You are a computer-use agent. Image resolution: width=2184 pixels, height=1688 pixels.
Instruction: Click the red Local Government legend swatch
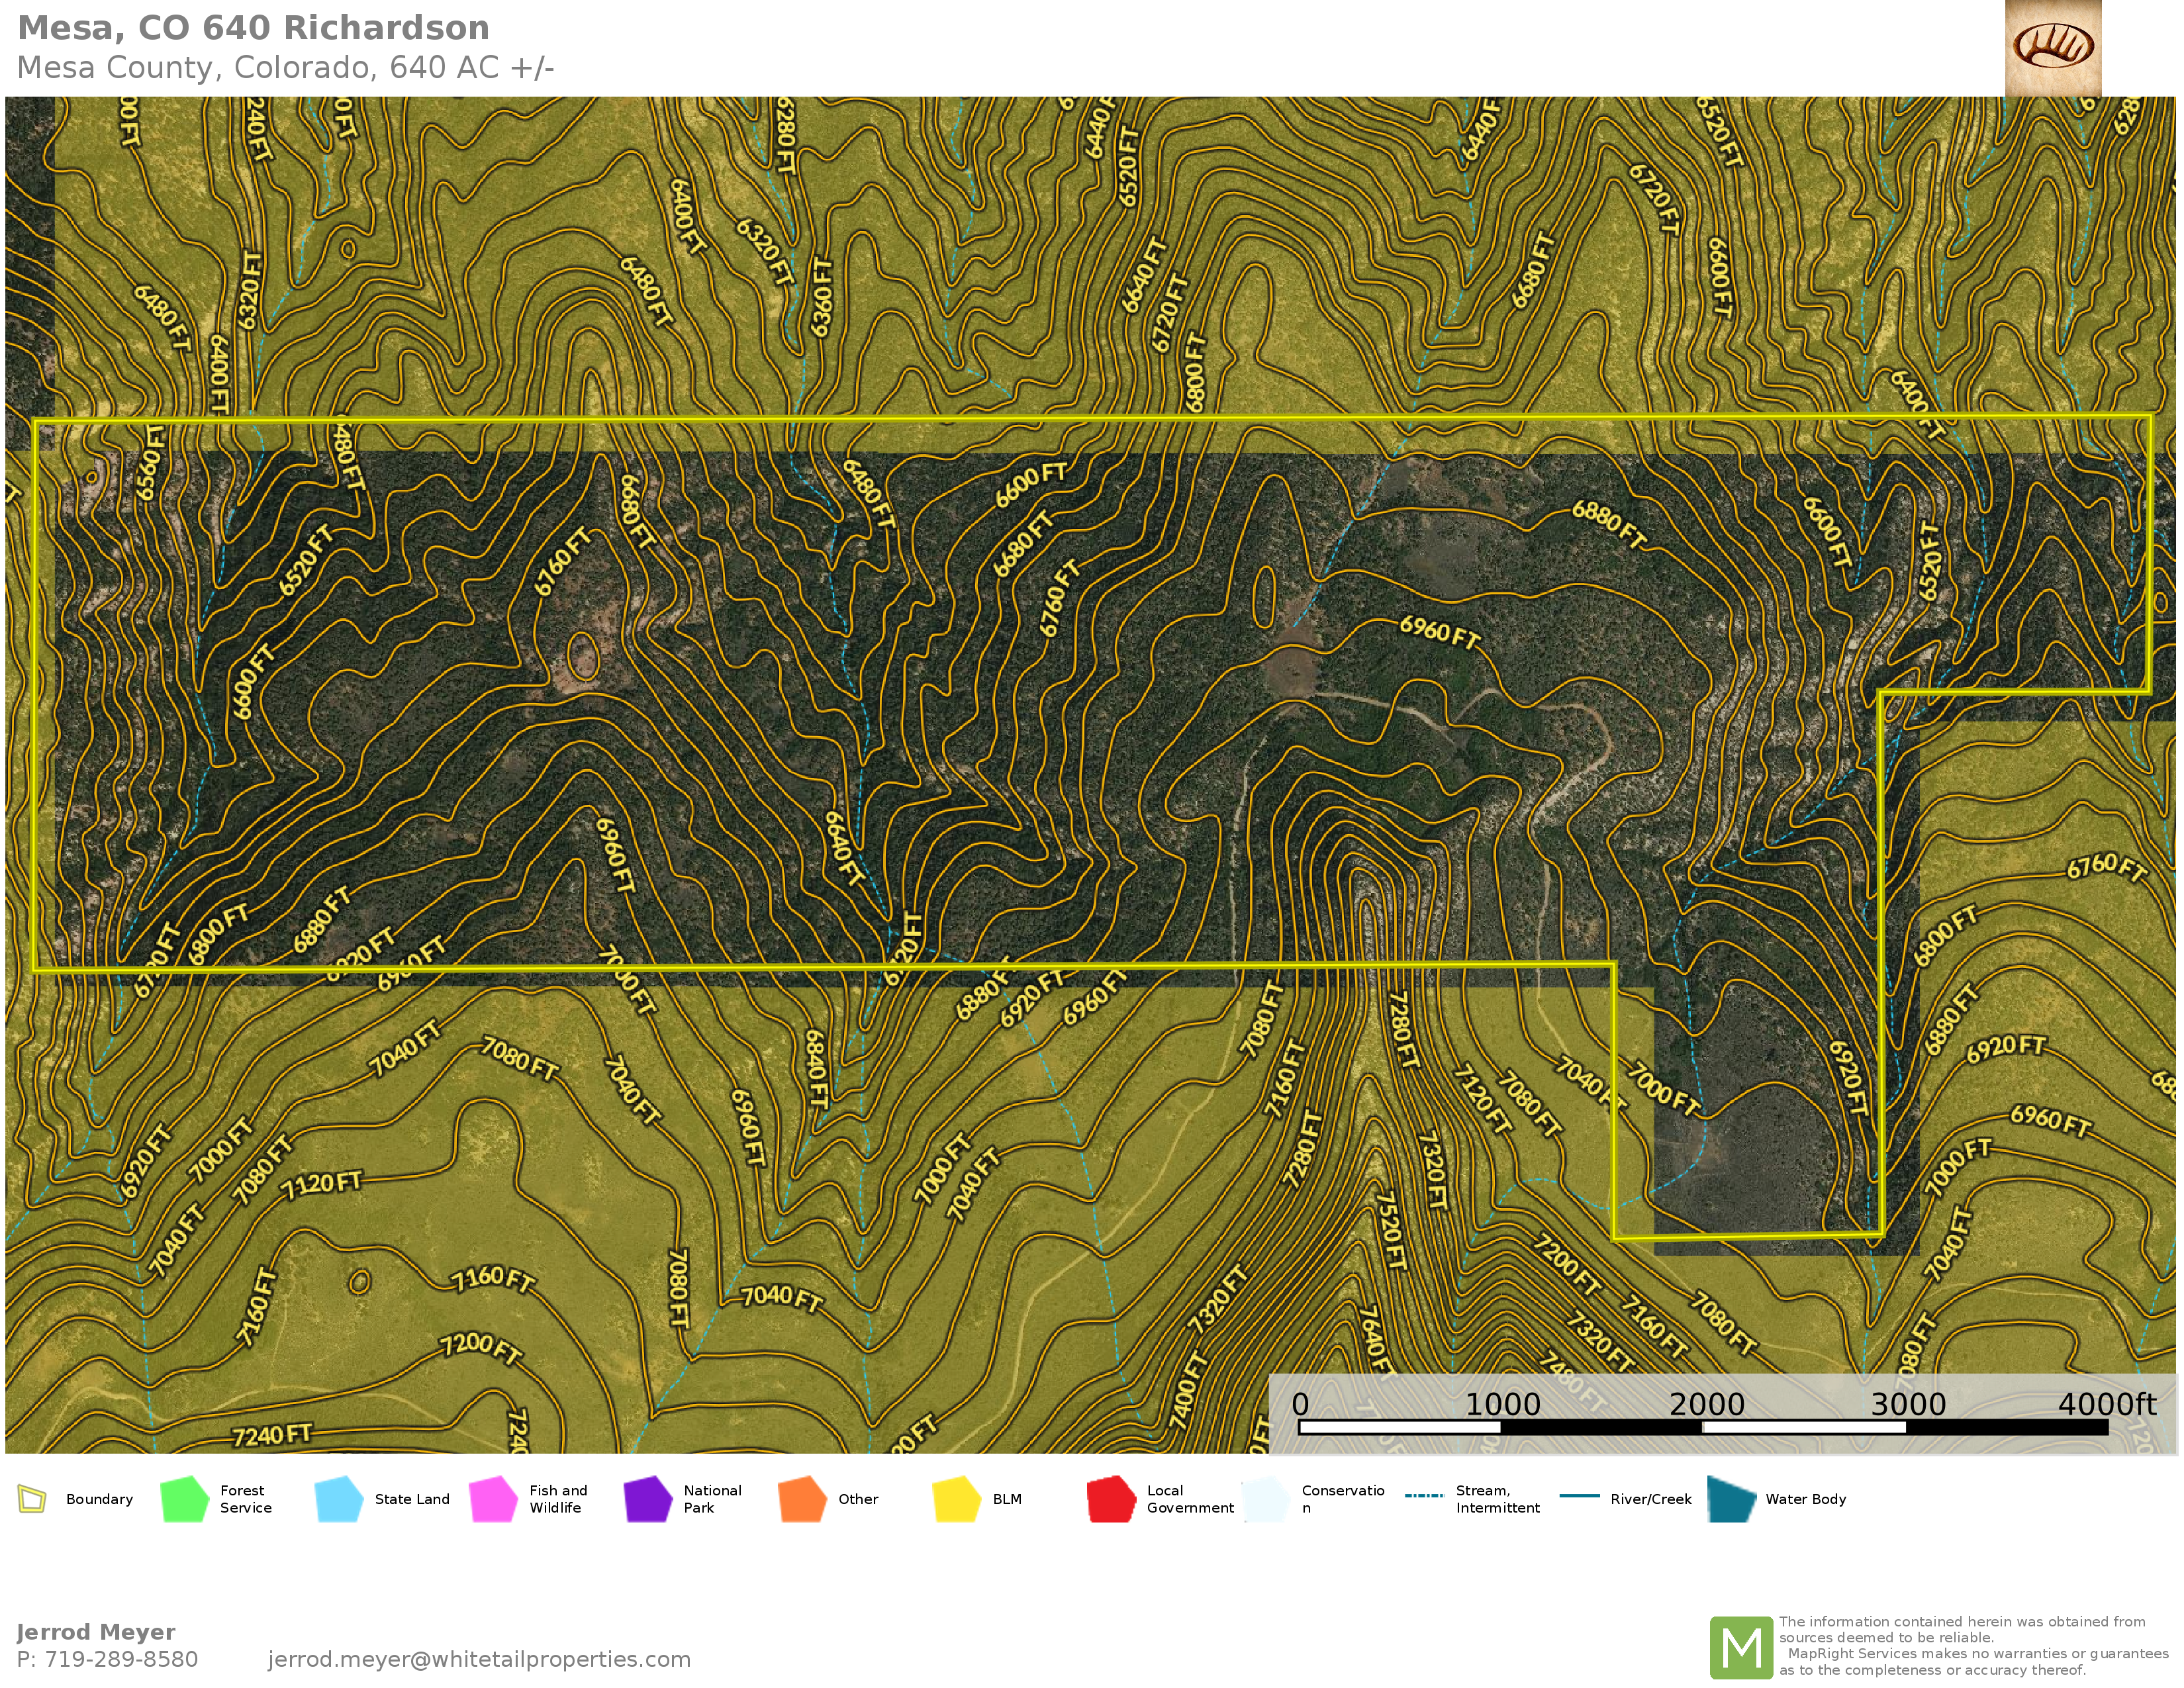click(x=1111, y=1499)
